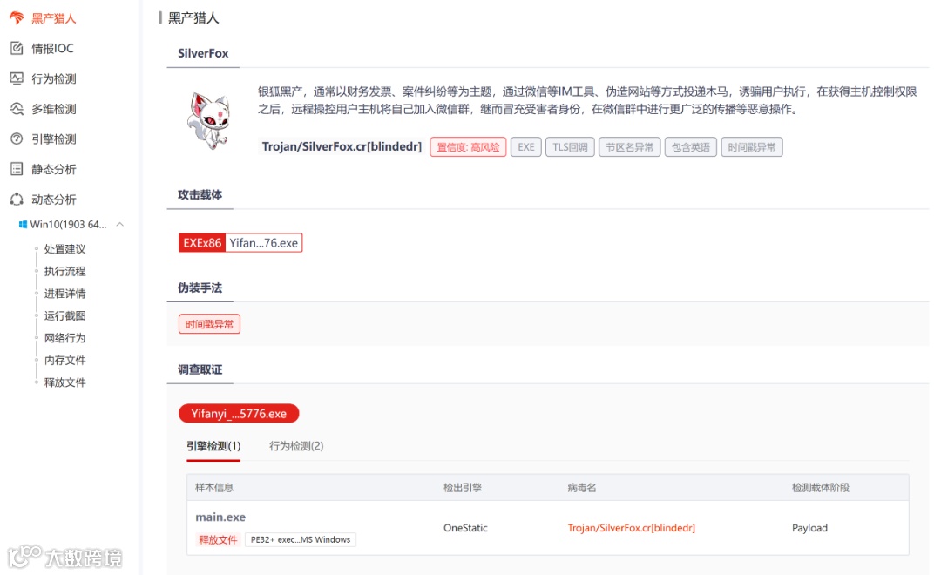Open 处置建议 under Win10 analysis
This screenshot has width=941, height=575.
coord(64,249)
